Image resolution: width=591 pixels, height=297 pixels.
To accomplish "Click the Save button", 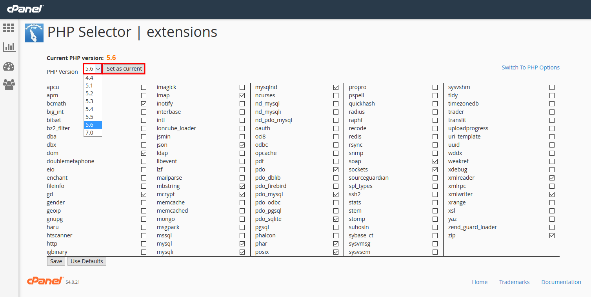I will pyautogui.click(x=56, y=261).
